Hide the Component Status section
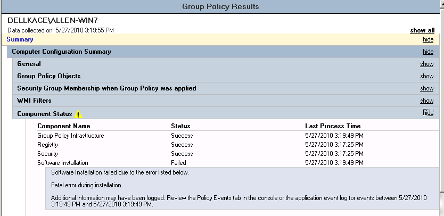This screenshot has height=216, width=444. [x=428, y=113]
